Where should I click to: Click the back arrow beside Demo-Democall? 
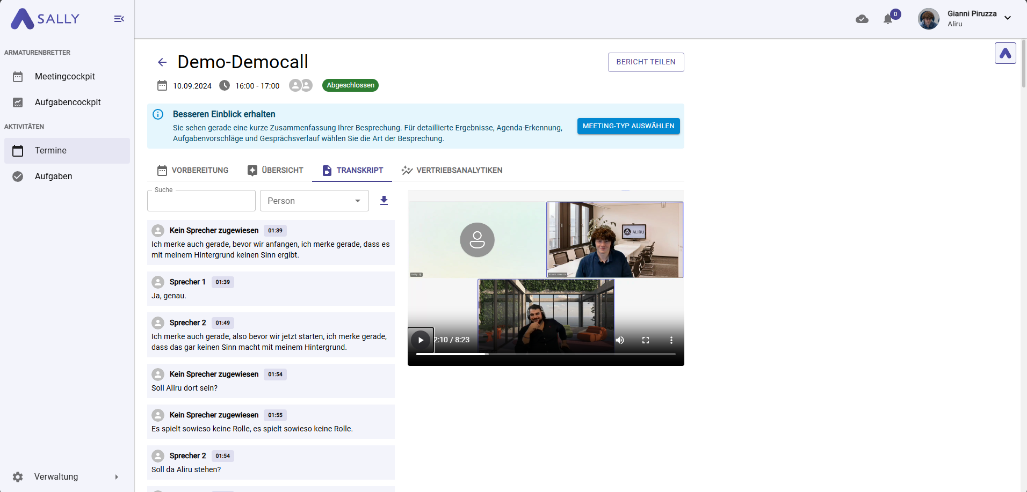[x=162, y=62]
